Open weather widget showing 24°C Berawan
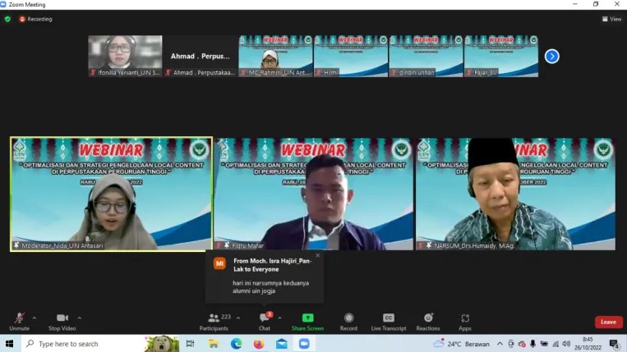The height and width of the screenshot is (352, 627). (462, 344)
